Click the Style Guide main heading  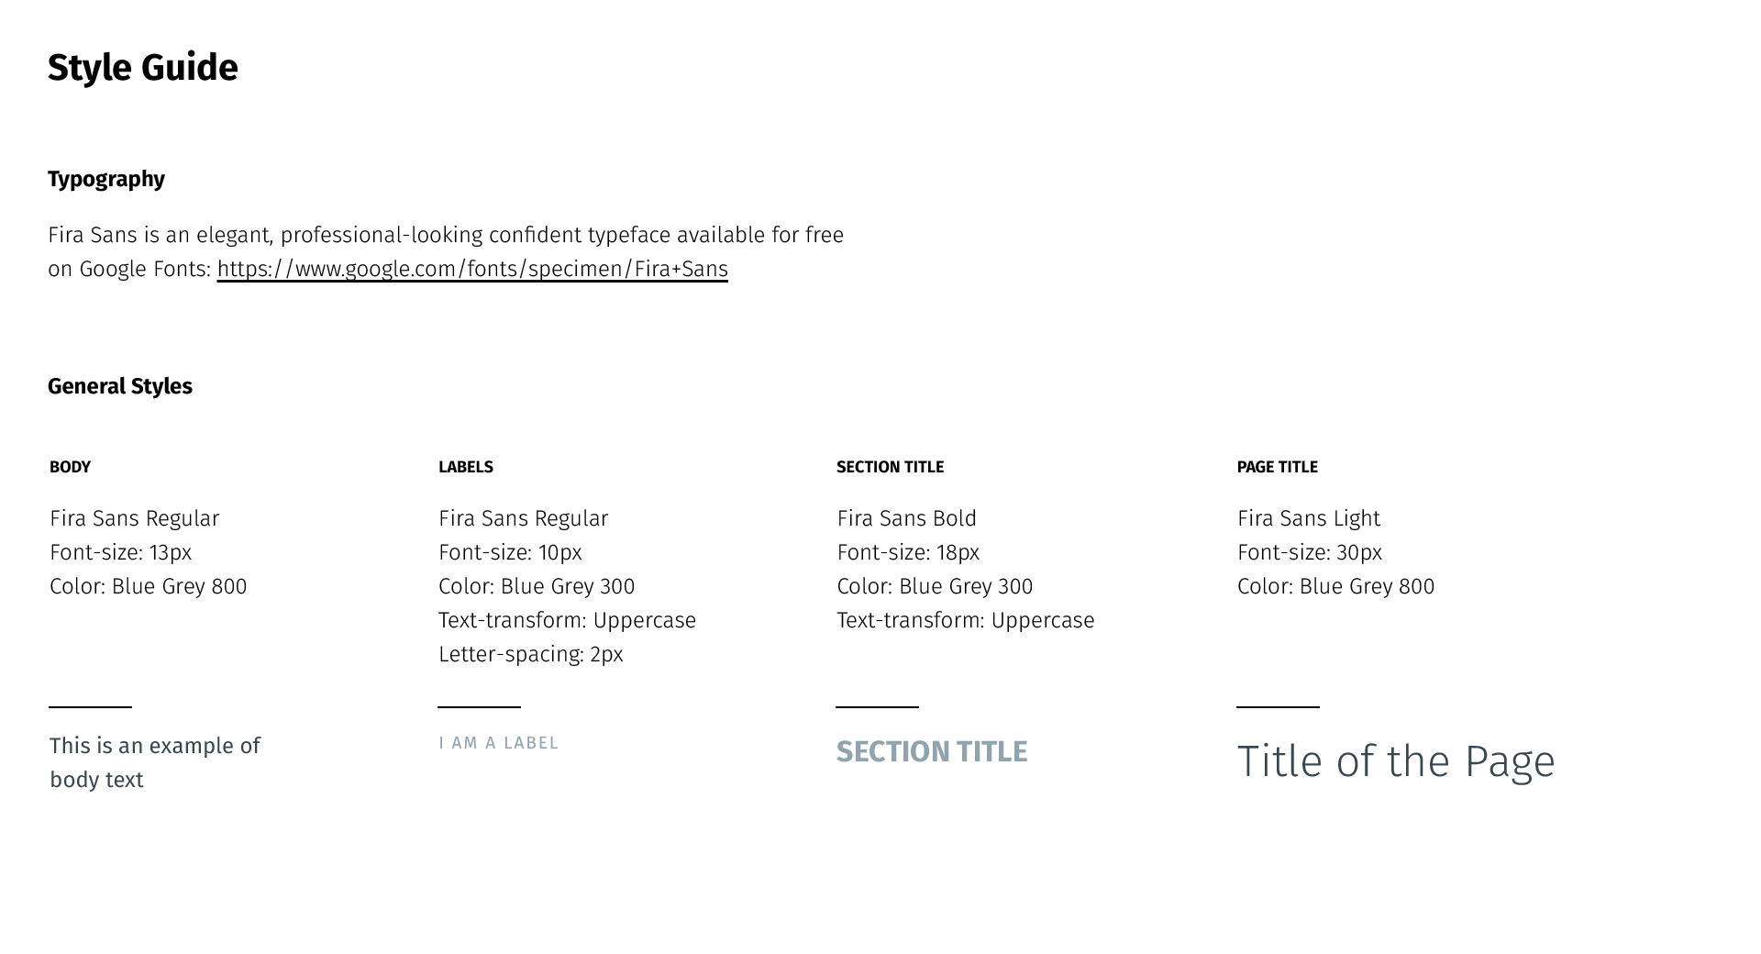pos(143,68)
